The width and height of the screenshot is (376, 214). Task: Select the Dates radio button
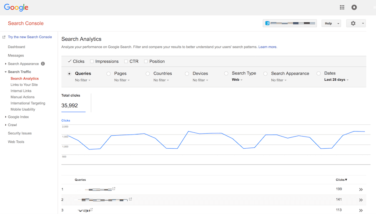pyautogui.click(x=318, y=74)
